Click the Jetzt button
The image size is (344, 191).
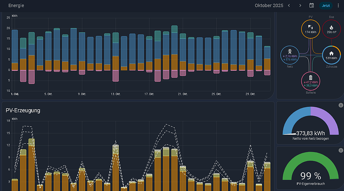click(x=326, y=5)
